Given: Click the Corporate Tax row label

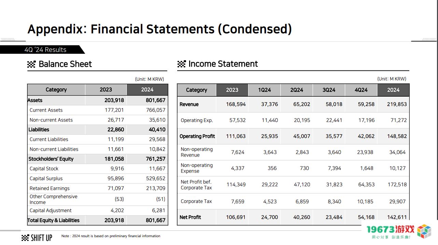Looking at the screenshot, I should [x=196, y=201].
